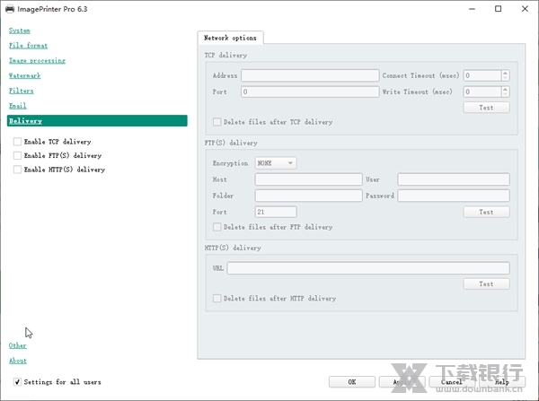The image size is (539, 401).
Task: Open the Other settings link
Action: pos(18,345)
